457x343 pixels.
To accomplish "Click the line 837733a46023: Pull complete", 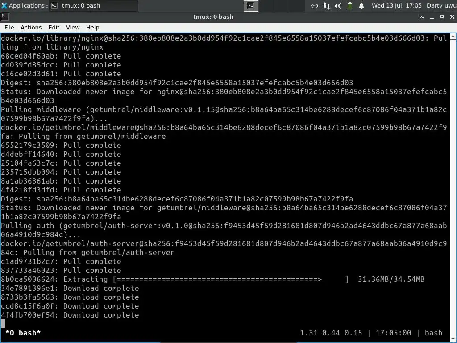I will (61, 270).
